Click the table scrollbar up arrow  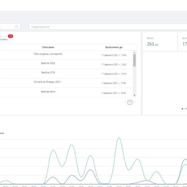coord(135,52)
